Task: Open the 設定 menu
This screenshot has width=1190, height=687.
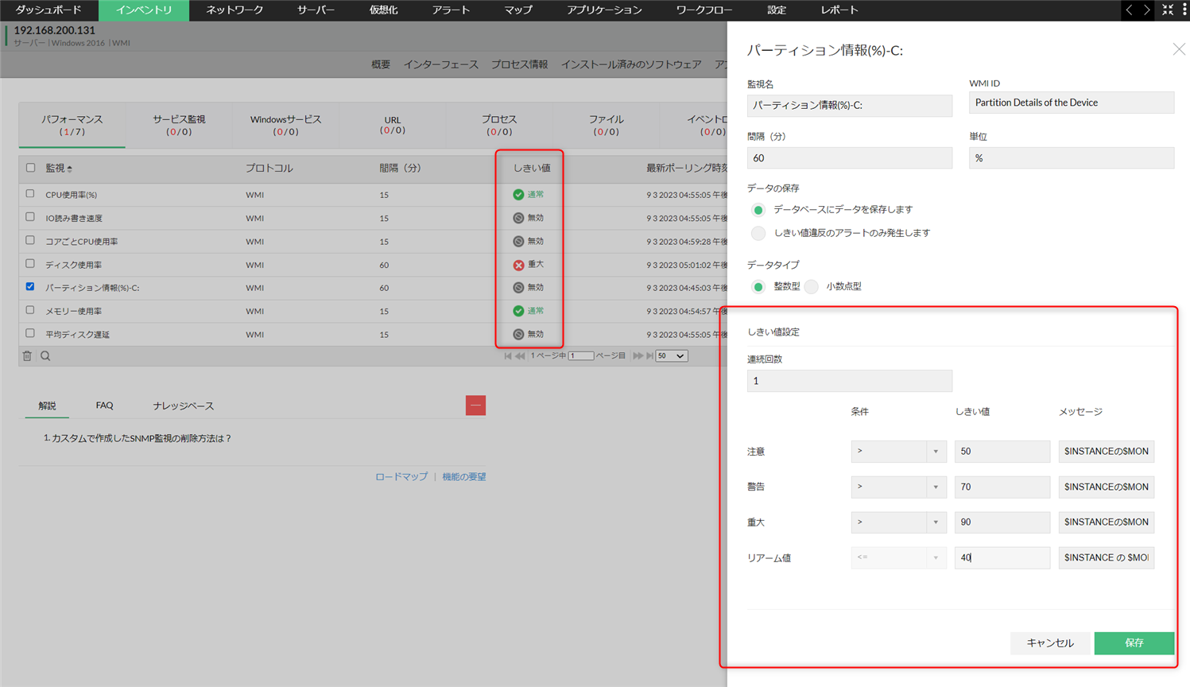Action: 777,10
